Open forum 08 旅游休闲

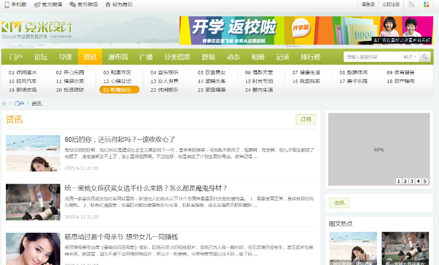354,73
